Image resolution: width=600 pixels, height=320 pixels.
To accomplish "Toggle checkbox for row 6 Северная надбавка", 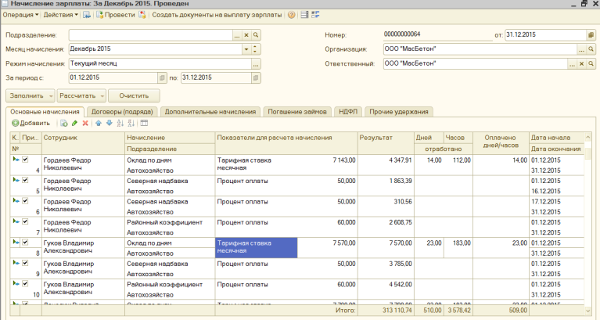I will [25, 200].
